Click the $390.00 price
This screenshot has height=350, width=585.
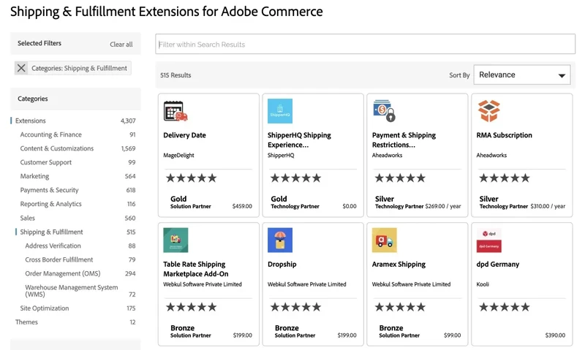(x=555, y=335)
